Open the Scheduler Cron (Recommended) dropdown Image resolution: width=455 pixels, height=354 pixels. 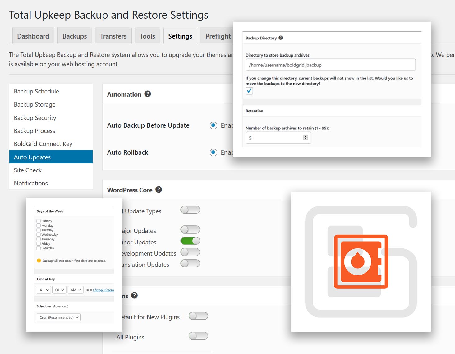pos(59,317)
